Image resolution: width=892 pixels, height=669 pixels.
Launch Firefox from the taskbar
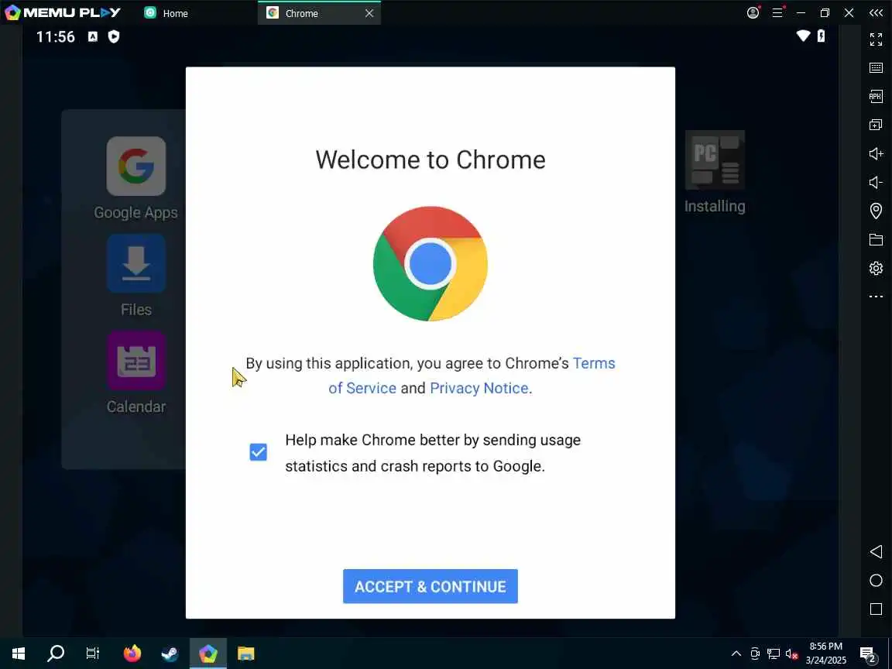[132, 654]
